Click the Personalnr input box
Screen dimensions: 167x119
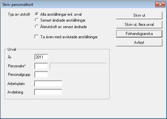pyautogui.click(x=41, y=66)
